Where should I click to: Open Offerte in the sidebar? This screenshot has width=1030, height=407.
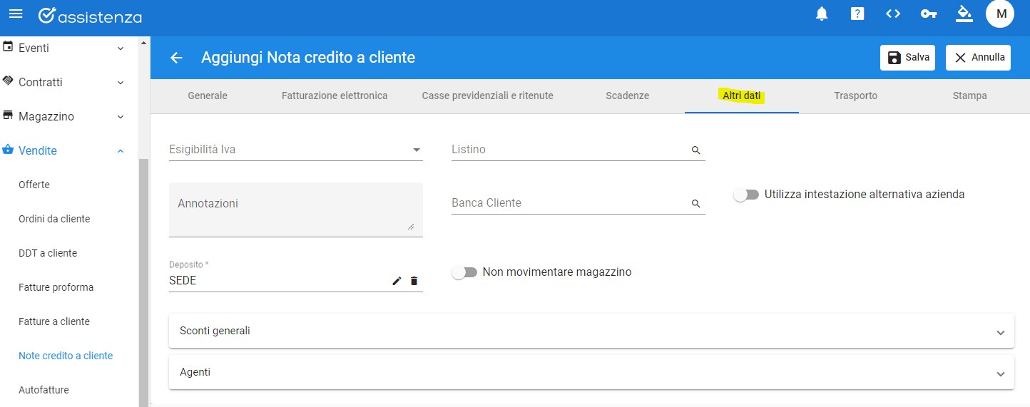pos(34,185)
